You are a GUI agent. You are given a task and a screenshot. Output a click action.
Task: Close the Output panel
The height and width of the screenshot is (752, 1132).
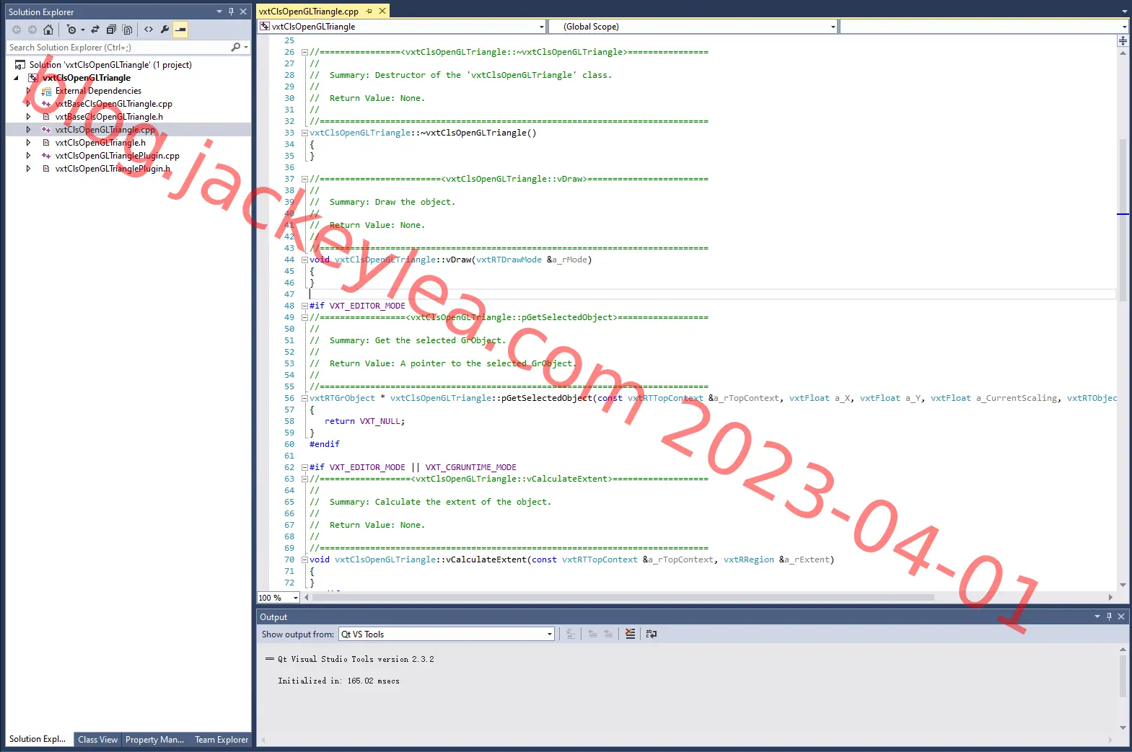point(1121,617)
